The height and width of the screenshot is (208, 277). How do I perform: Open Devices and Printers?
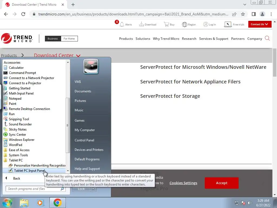click(x=89, y=149)
